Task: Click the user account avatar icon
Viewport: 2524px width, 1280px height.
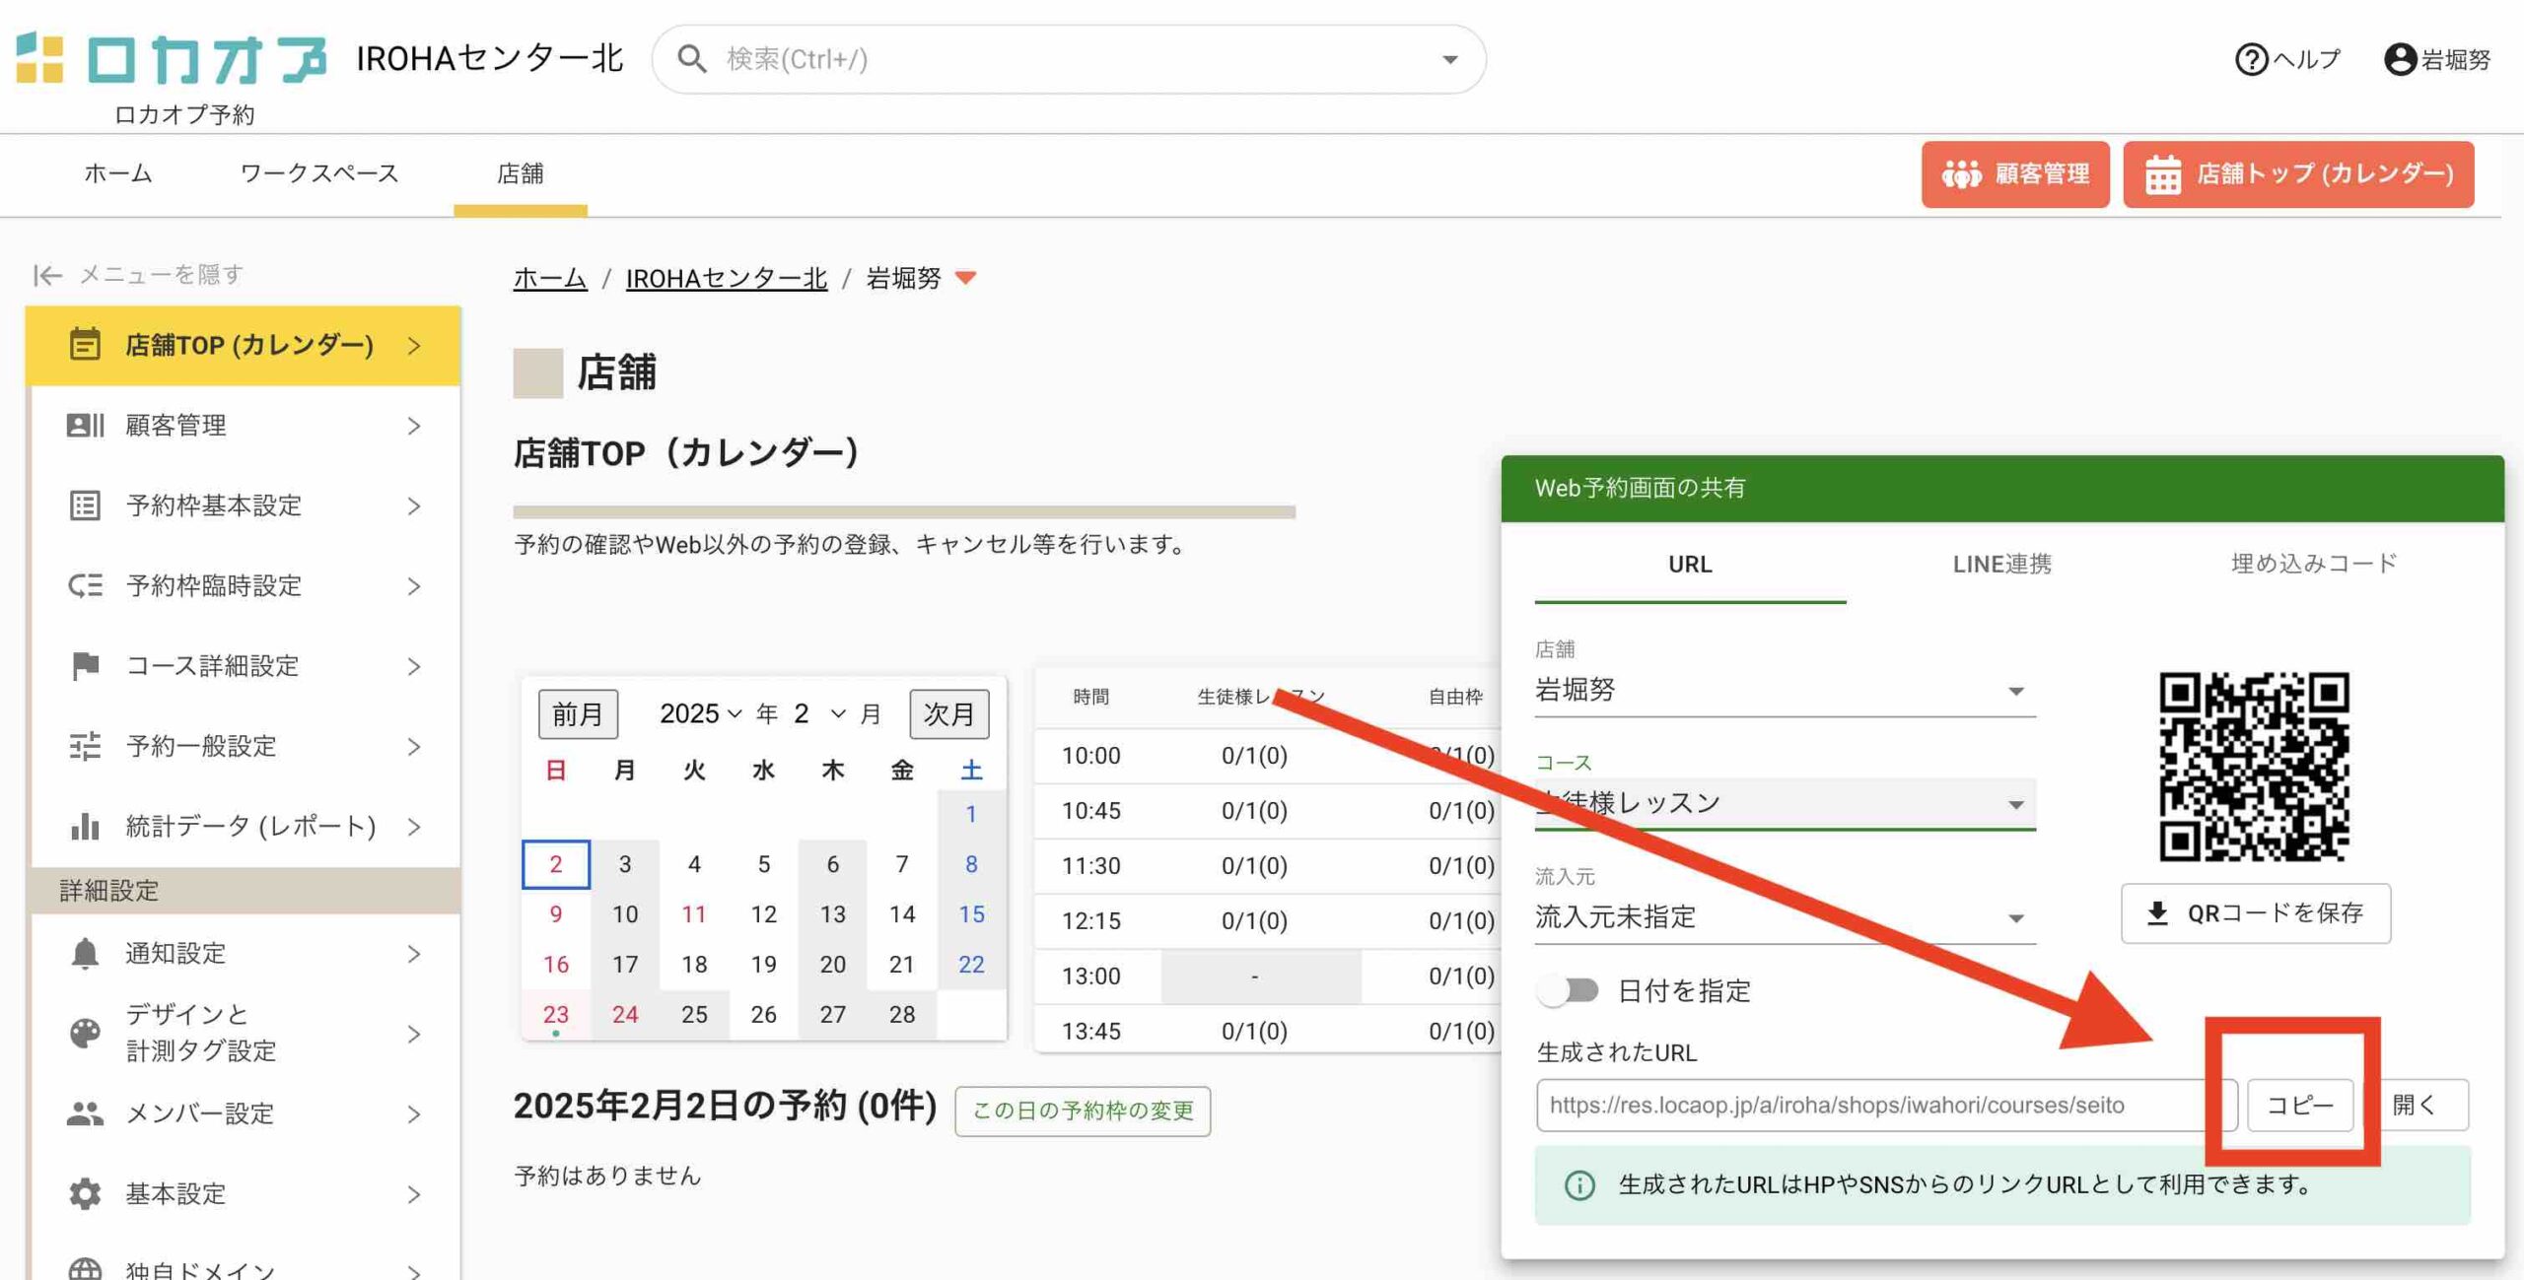Action: coord(2400,59)
